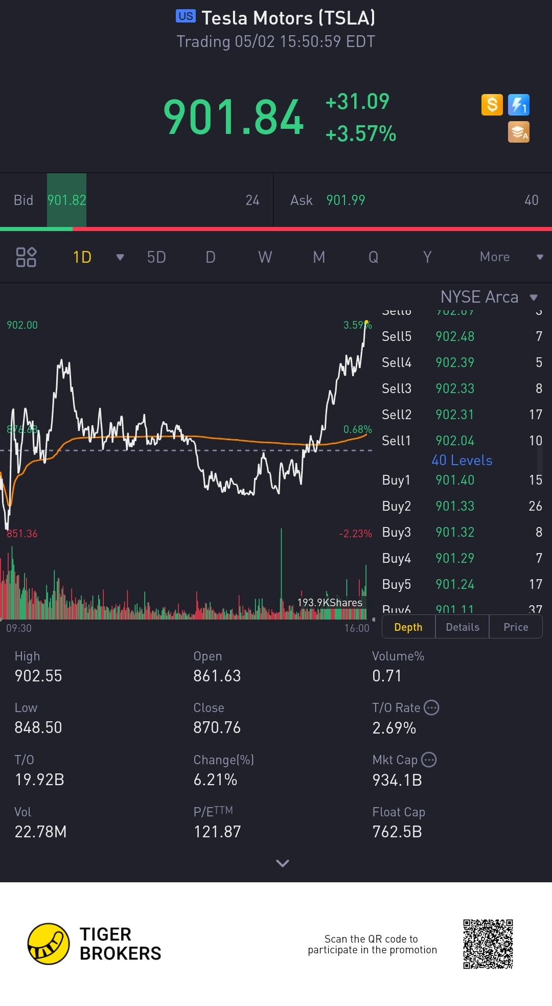Tap the yellow latest-price chart marker
Image resolution: width=552 pixels, height=1006 pixels.
tap(366, 322)
